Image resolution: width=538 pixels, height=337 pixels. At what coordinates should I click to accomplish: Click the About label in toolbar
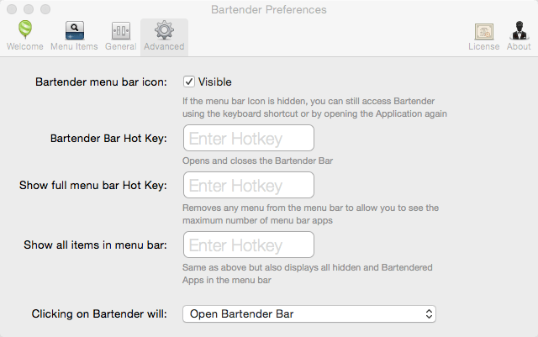(519, 46)
